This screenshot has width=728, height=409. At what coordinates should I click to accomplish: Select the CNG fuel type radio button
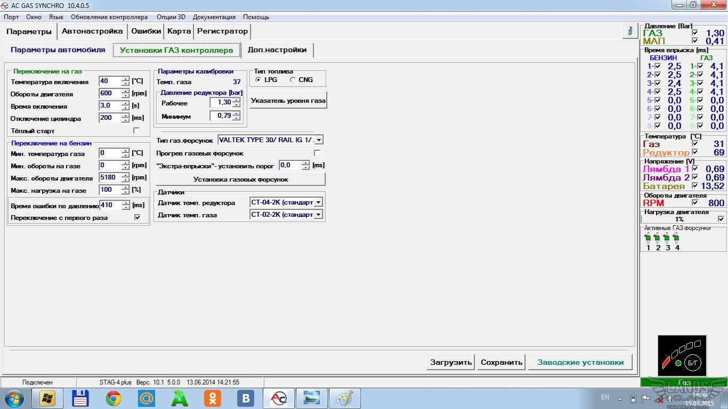(293, 80)
